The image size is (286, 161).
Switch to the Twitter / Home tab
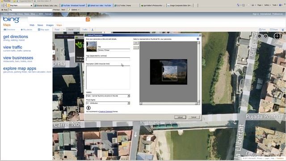point(126,5)
